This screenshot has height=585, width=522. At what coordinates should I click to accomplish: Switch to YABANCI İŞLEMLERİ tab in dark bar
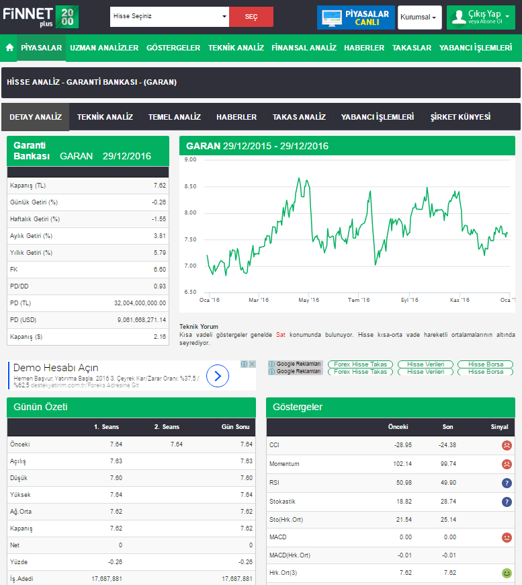(378, 117)
